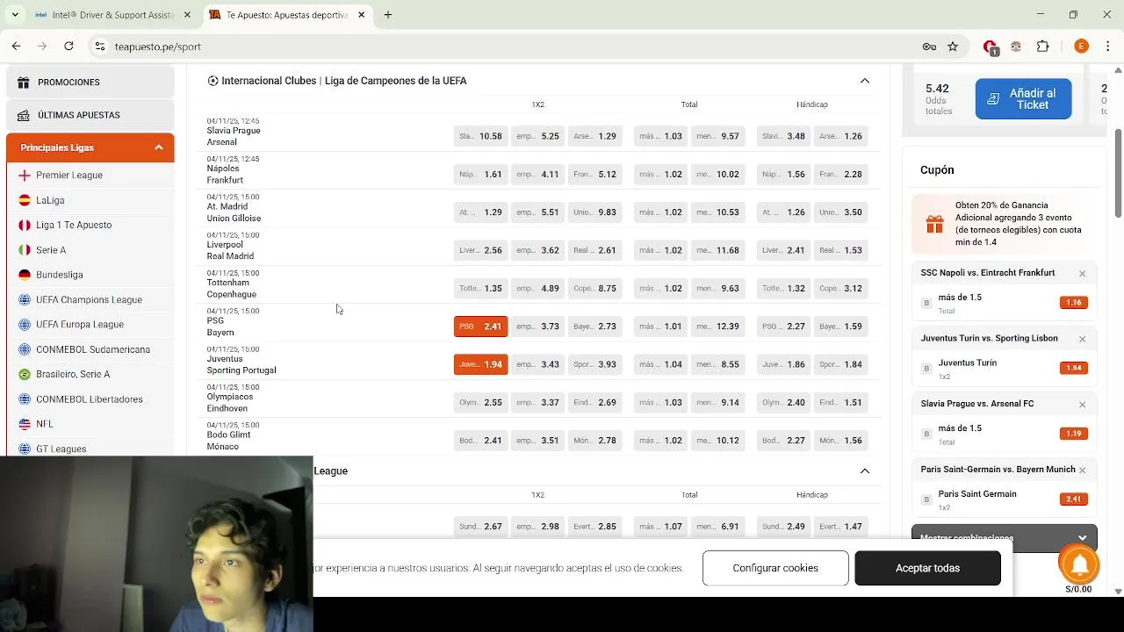
Task: Click the browser back arrow
Action: [16, 47]
